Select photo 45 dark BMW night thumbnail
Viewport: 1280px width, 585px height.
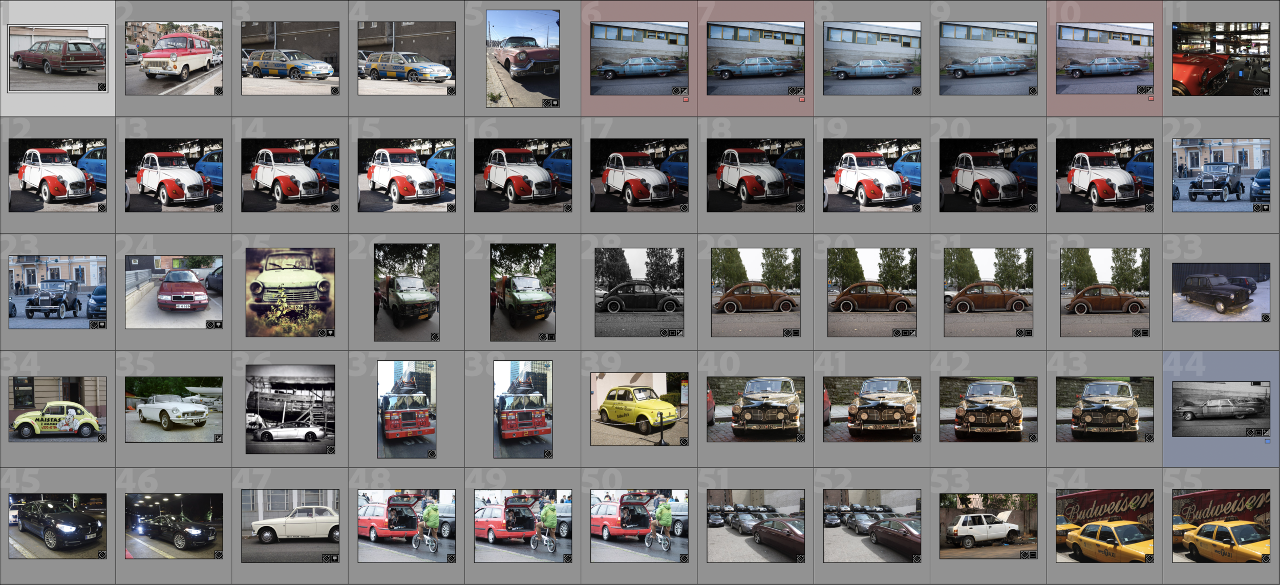[x=57, y=526]
